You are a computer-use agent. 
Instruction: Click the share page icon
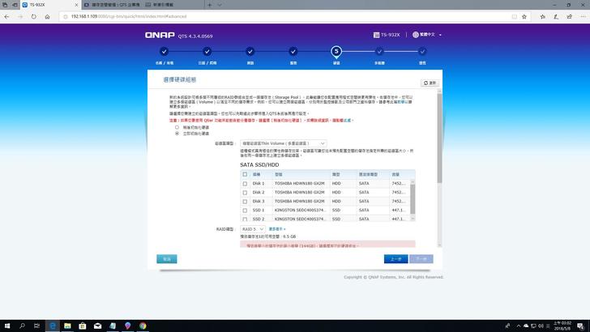[x=570, y=16]
